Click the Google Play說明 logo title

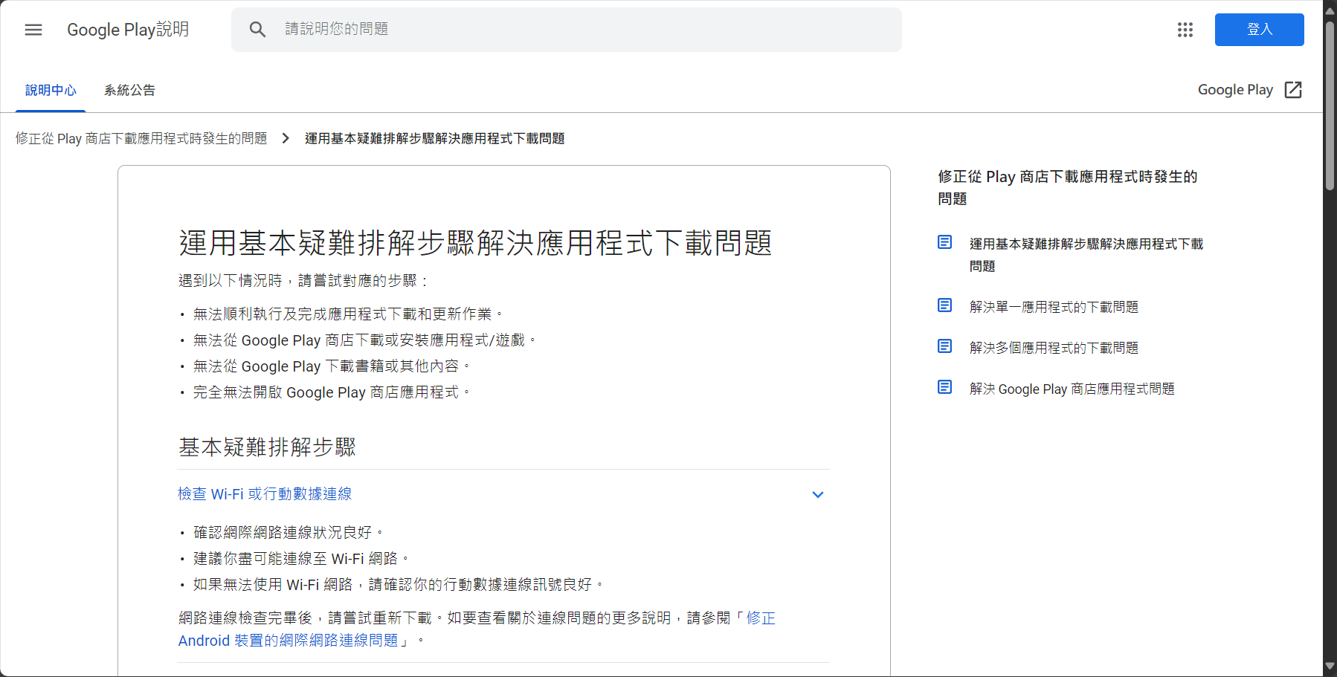128,30
